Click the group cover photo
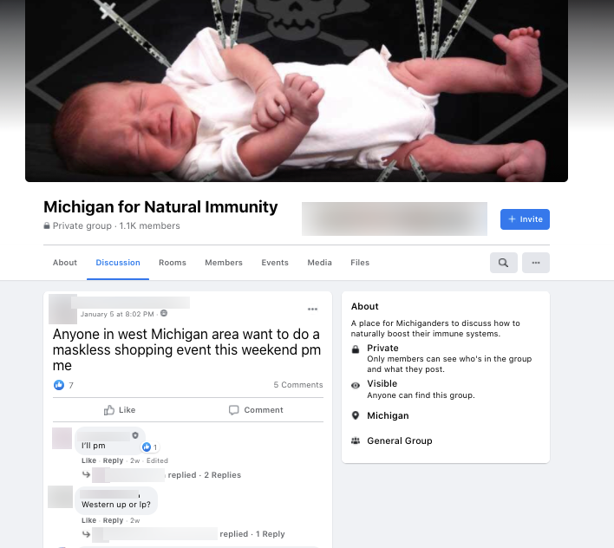This screenshot has height=548, width=614. tap(297, 91)
